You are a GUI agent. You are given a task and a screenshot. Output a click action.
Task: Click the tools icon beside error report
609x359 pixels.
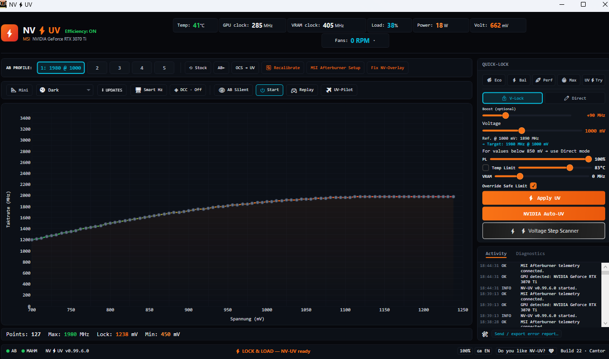[485, 334]
